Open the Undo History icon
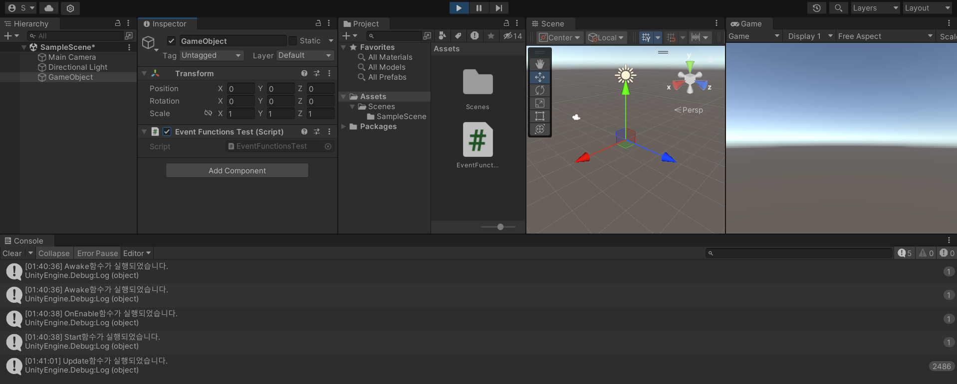 (x=816, y=8)
